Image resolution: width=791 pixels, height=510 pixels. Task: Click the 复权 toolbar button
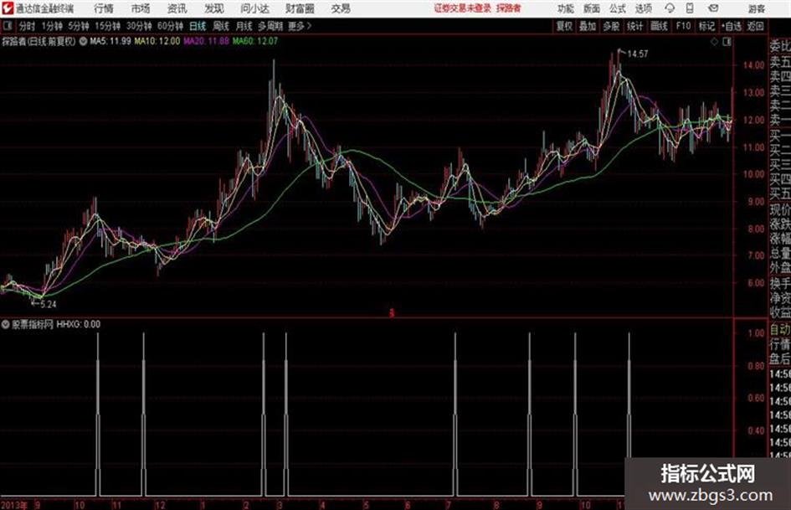564,26
